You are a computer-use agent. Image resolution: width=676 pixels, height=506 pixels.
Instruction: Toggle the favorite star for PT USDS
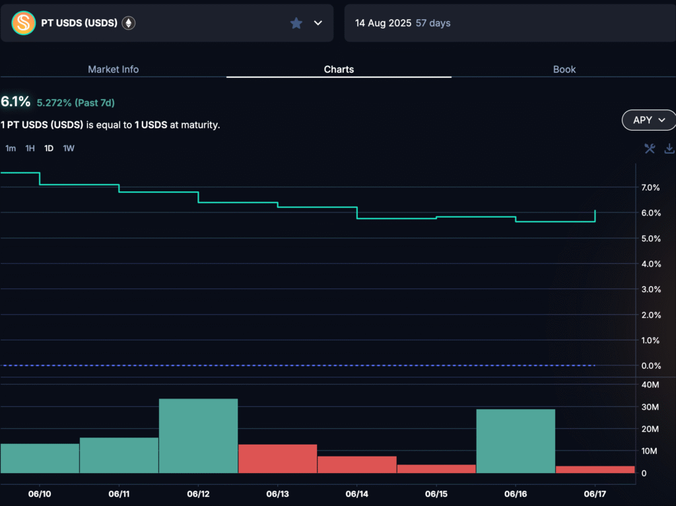pyautogui.click(x=296, y=23)
